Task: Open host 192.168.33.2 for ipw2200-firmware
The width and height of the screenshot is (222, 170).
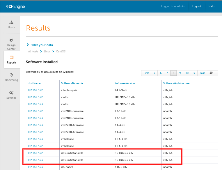Action: tap(35, 132)
